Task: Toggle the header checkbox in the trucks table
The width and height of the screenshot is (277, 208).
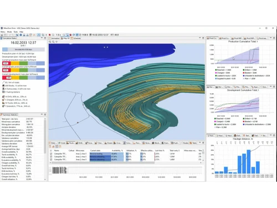Action: (x=51, y=150)
